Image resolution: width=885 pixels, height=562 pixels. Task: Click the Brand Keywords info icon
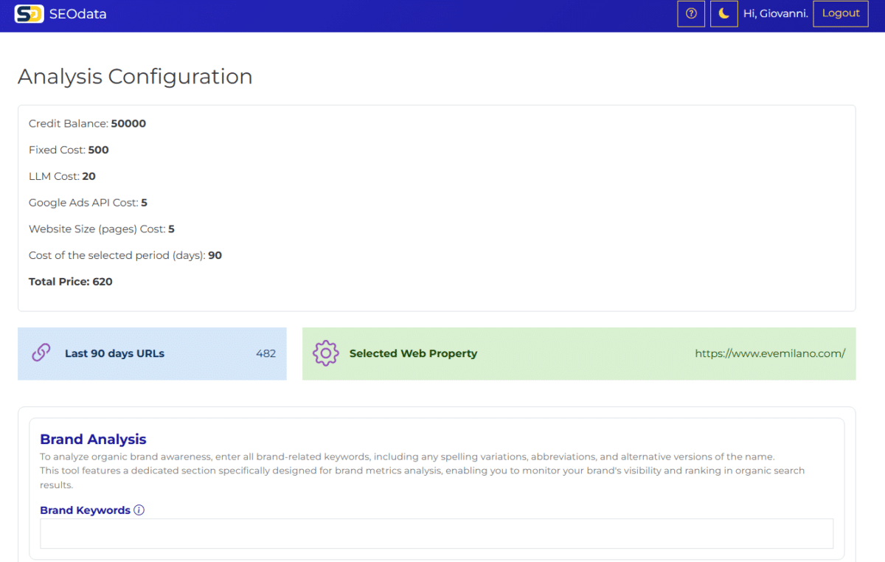[x=139, y=510]
